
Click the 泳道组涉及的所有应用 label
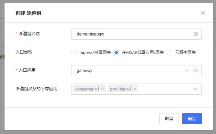(36, 89)
